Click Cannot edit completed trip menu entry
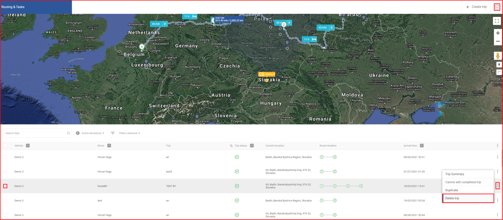503x220 pixels. coord(468,182)
